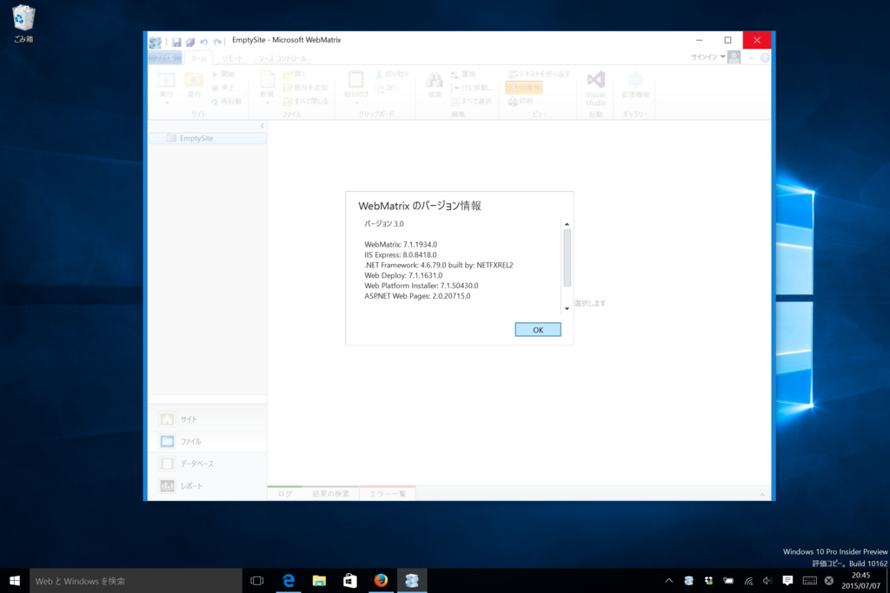Open the Log (ログ) bottom tab
The width and height of the screenshot is (890, 593).
(285, 494)
